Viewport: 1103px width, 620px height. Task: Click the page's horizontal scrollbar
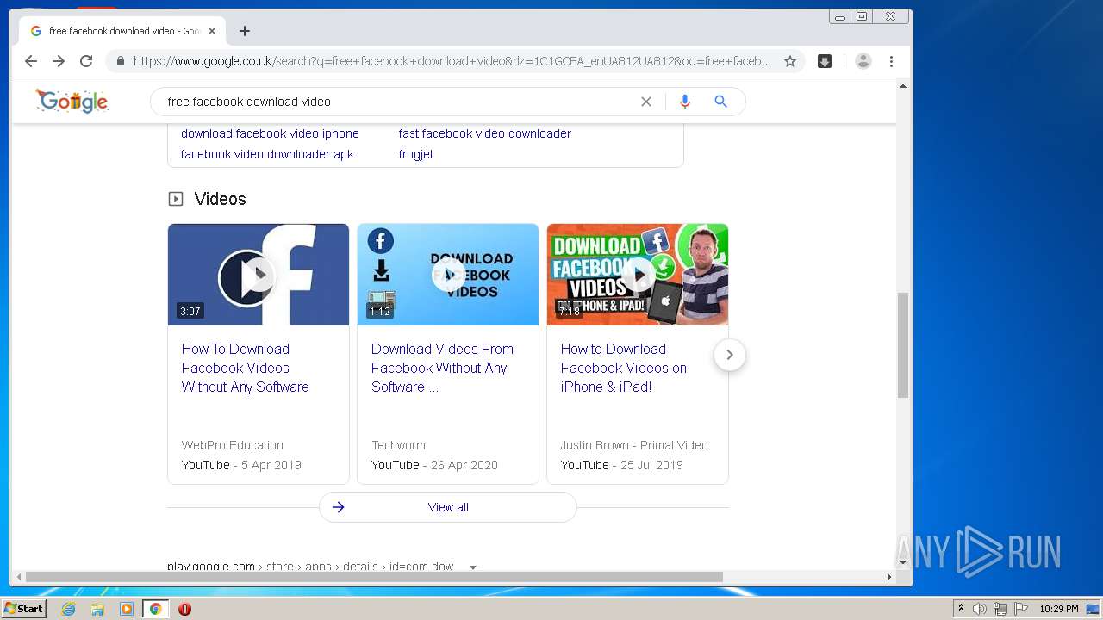374,577
